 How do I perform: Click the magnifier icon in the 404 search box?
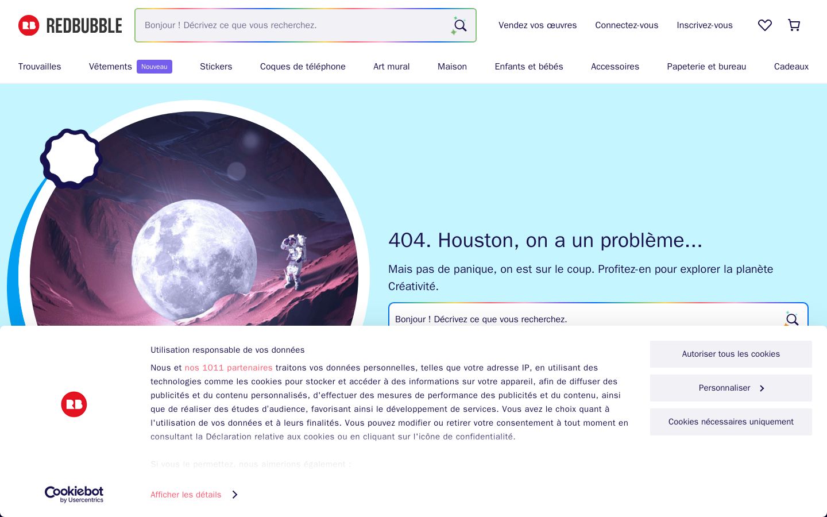click(x=792, y=319)
